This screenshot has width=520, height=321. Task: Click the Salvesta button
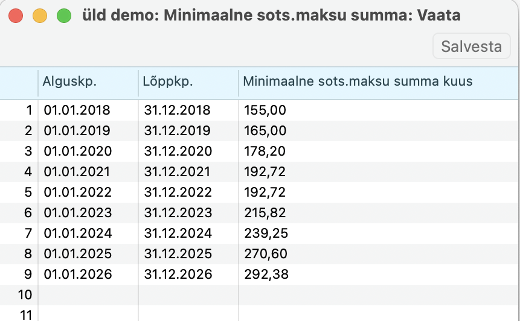tap(472, 46)
